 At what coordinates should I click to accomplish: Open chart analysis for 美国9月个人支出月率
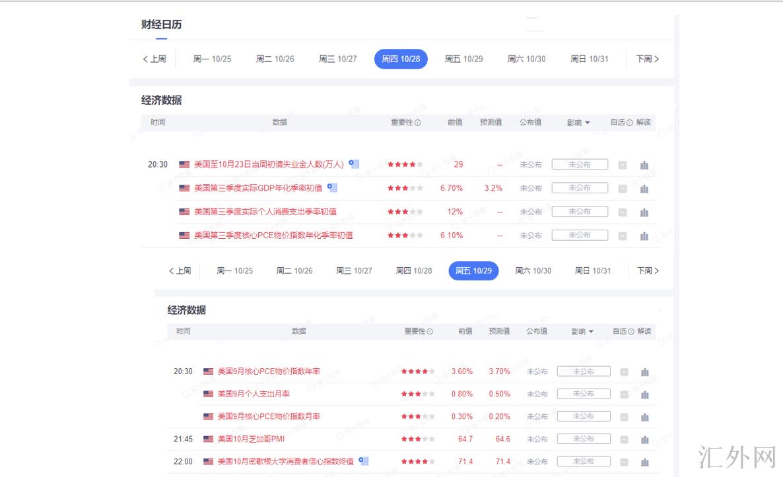pos(644,395)
